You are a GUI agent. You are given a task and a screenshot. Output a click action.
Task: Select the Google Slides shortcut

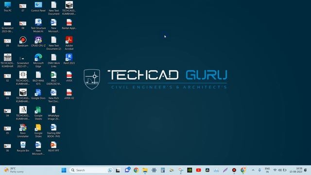click(38, 131)
